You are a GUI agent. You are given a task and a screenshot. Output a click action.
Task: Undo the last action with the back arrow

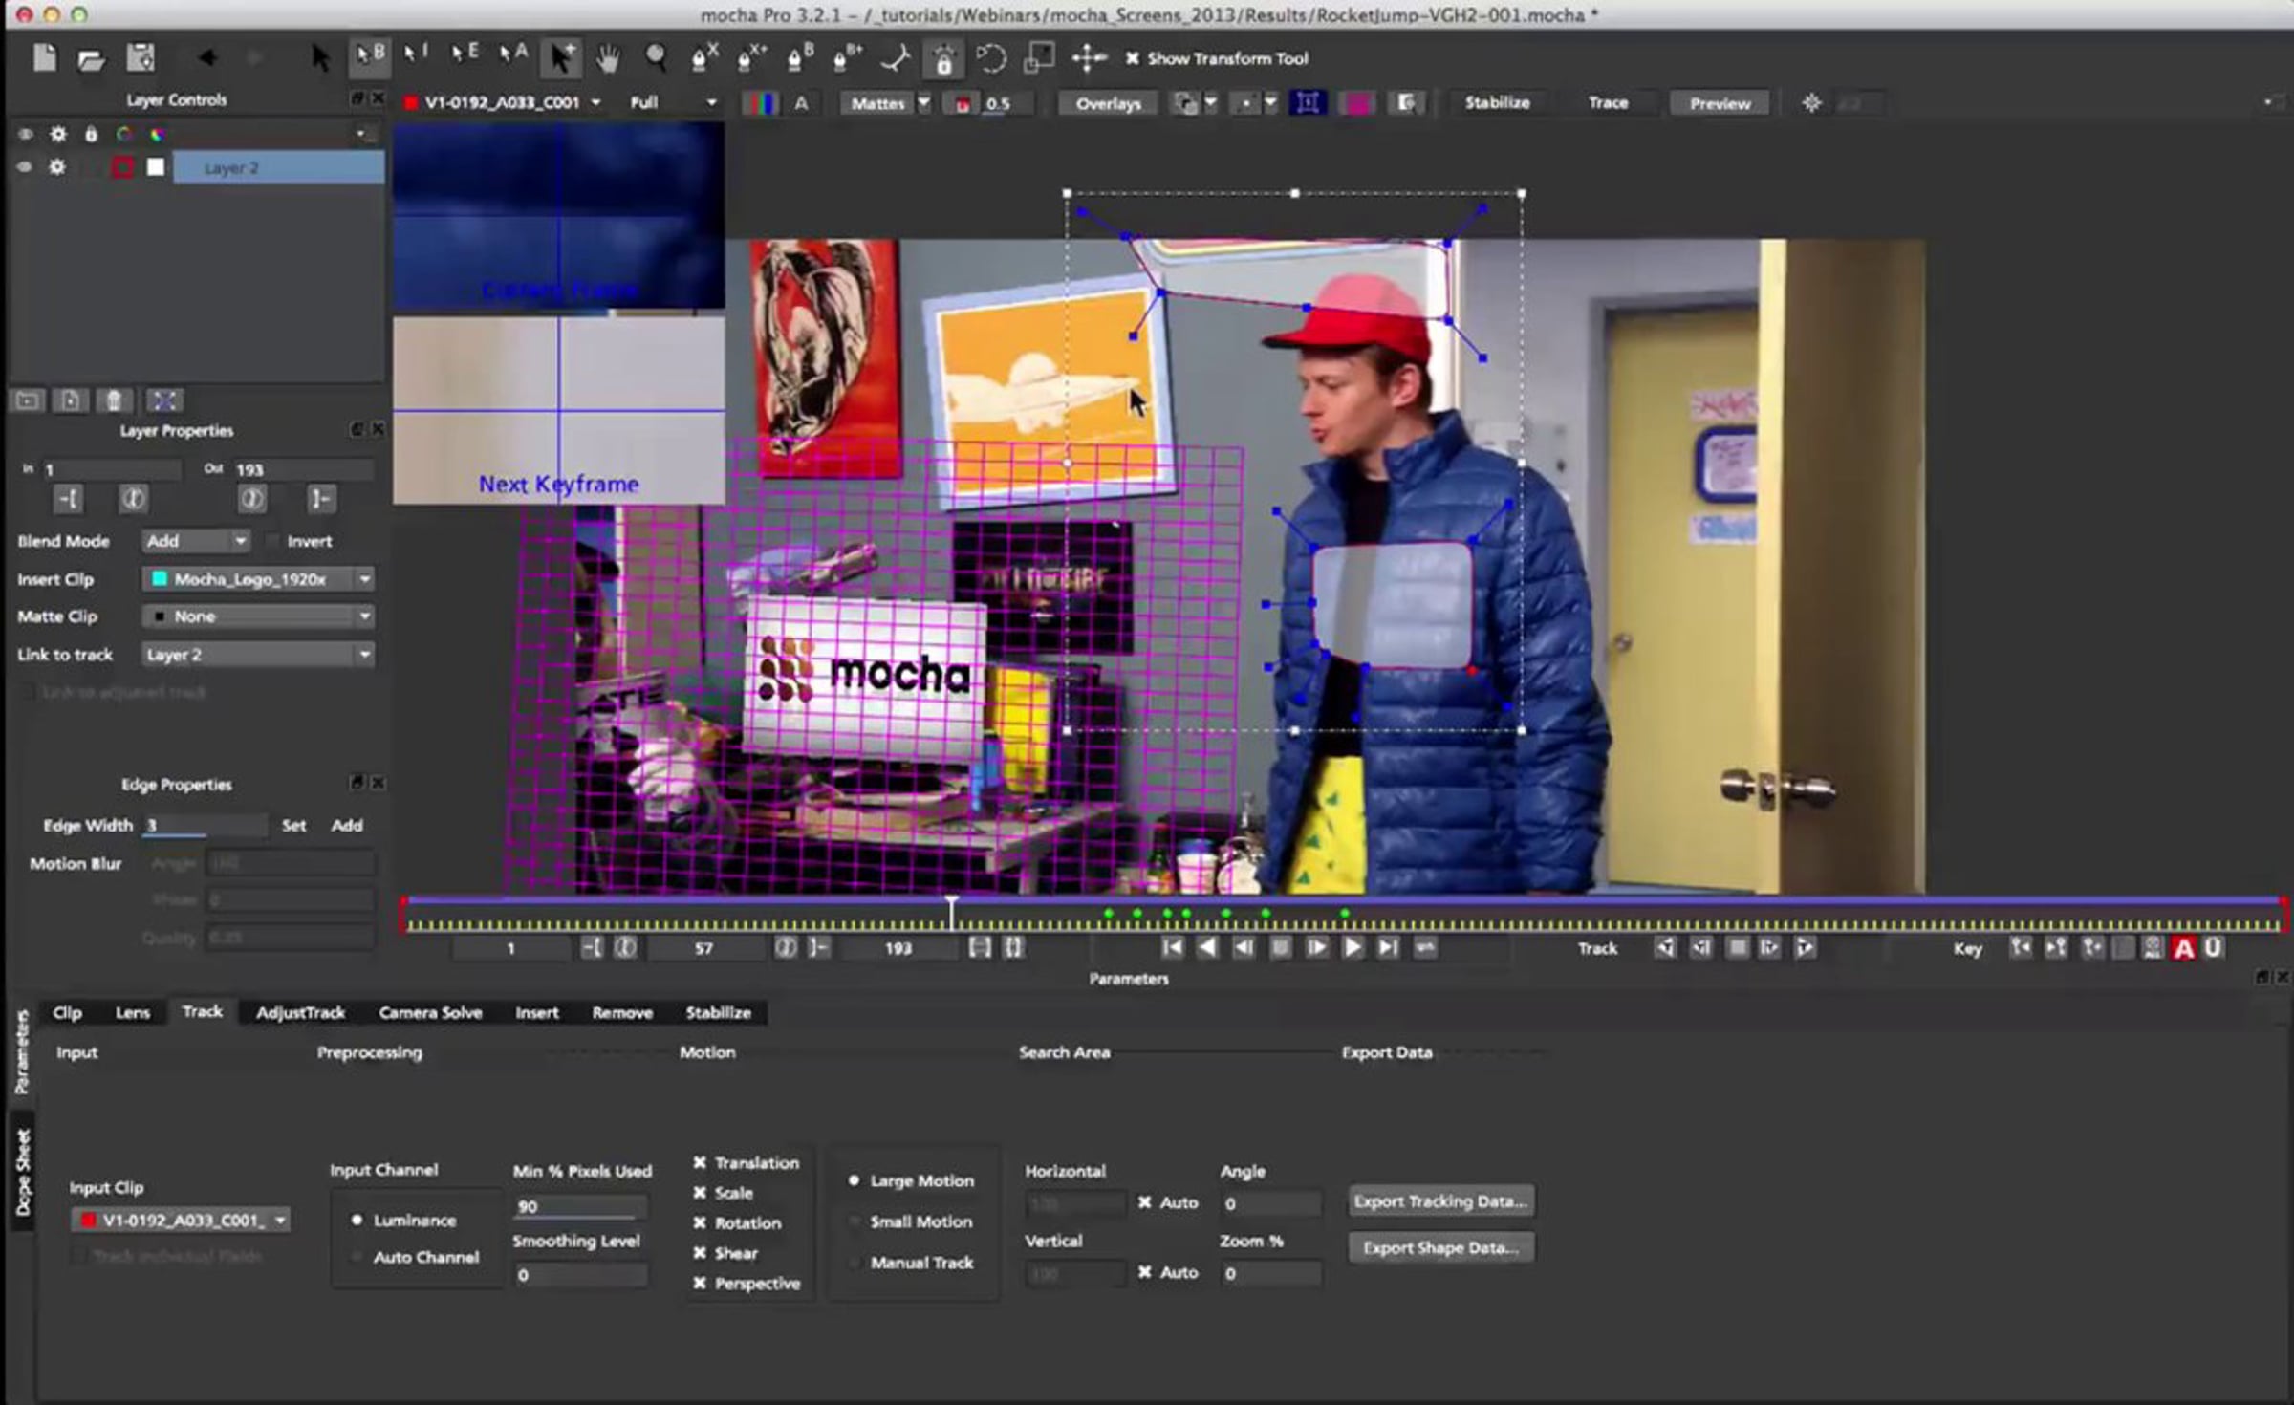coord(206,58)
